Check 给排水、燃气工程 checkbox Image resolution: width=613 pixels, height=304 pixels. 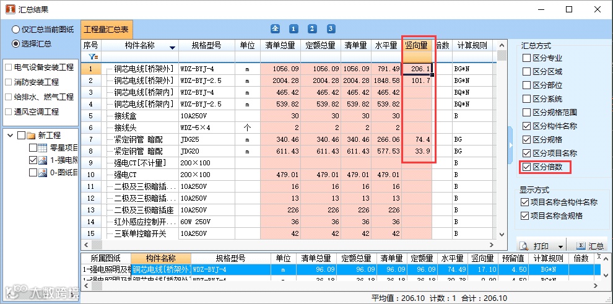(x=8, y=97)
